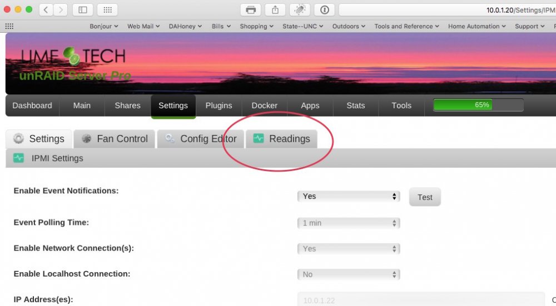The image size is (556, 306).
Task: Click the IP Address(es) input field
Action: [x=421, y=300]
